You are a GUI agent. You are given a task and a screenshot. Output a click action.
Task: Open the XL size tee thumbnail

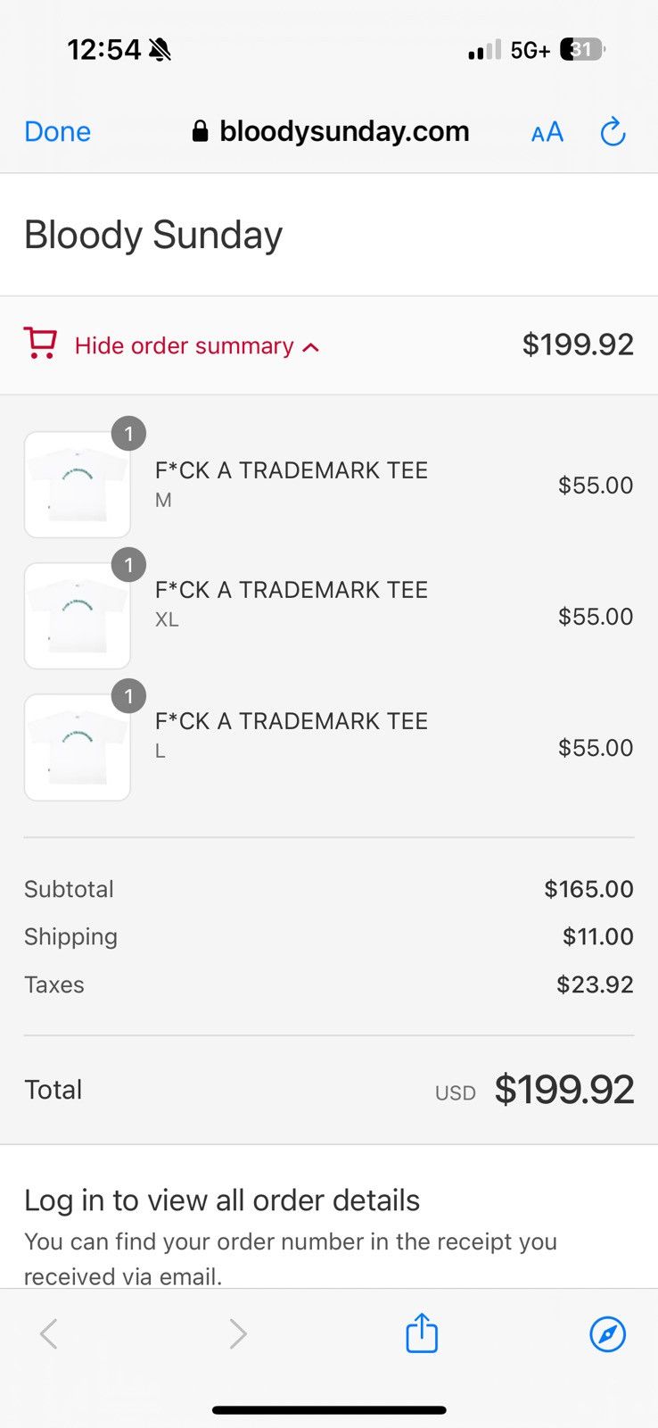pos(78,616)
